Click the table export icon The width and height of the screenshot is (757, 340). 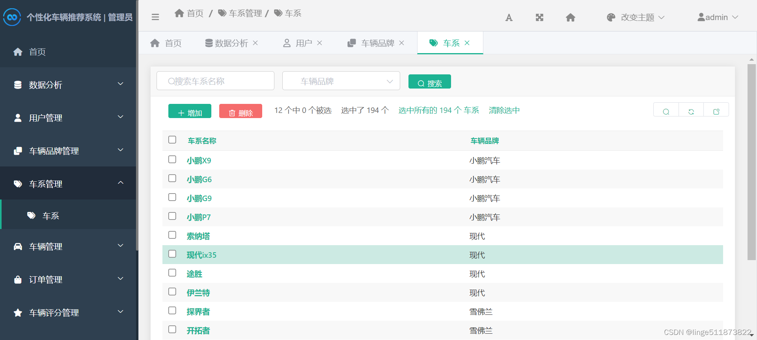coord(716,112)
